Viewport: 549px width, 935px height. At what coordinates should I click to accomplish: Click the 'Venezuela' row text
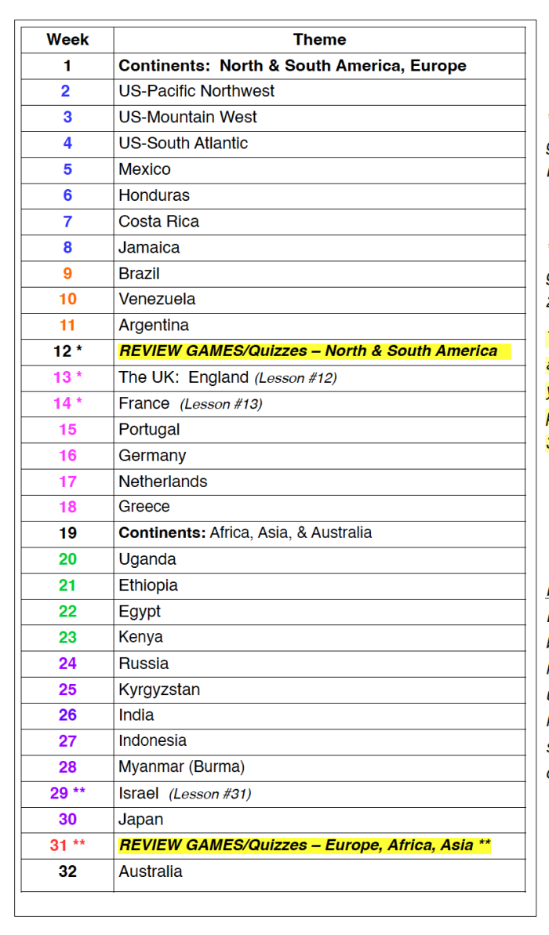point(157,299)
